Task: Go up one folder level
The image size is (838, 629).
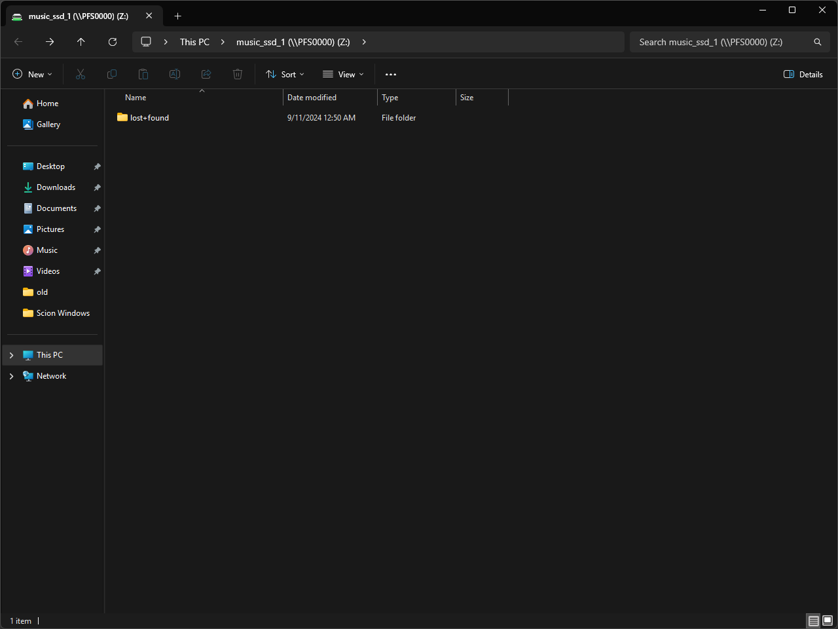Action: pyautogui.click(x=81, y=42)
